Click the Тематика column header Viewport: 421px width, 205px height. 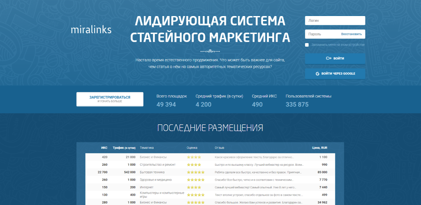point(147,148)
